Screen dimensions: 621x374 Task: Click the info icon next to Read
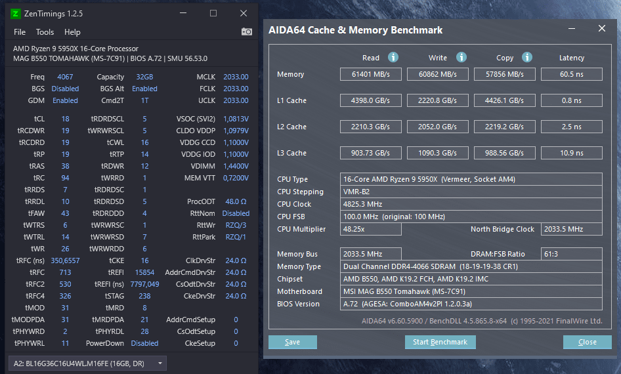[393, 57]
